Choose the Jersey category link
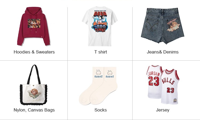The height and width of the screenshot is (120, 200). 163,110
